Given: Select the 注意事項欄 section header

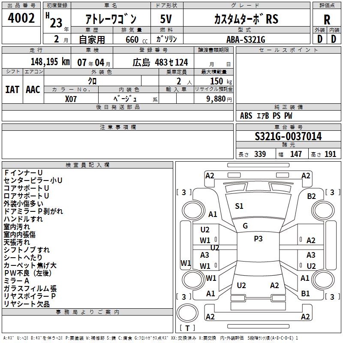Looking at the screenshot, I should pyautogui.click(x=117, y=127).
